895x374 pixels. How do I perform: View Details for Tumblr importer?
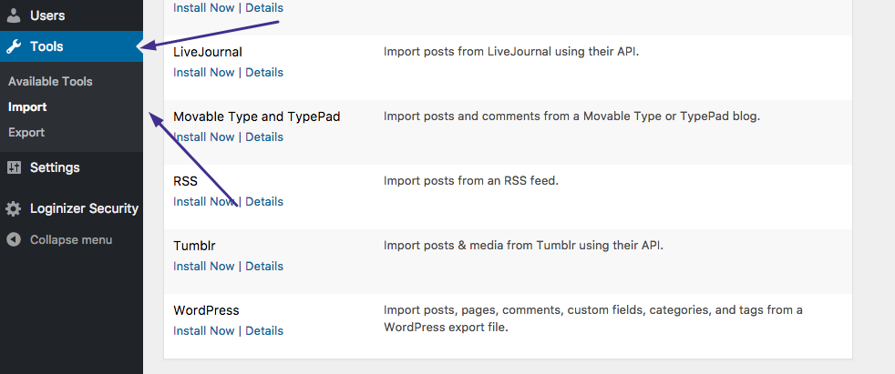[264, 267]
